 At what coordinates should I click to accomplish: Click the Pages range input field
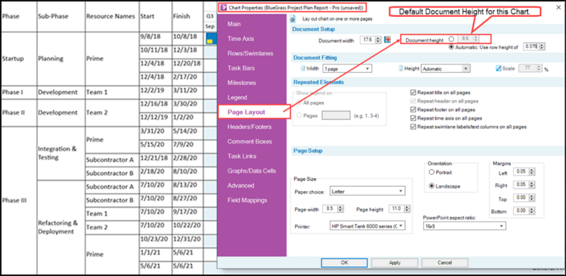(336, 115)
